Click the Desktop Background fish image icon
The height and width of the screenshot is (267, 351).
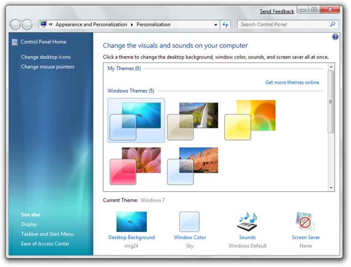tap(132, 222)
